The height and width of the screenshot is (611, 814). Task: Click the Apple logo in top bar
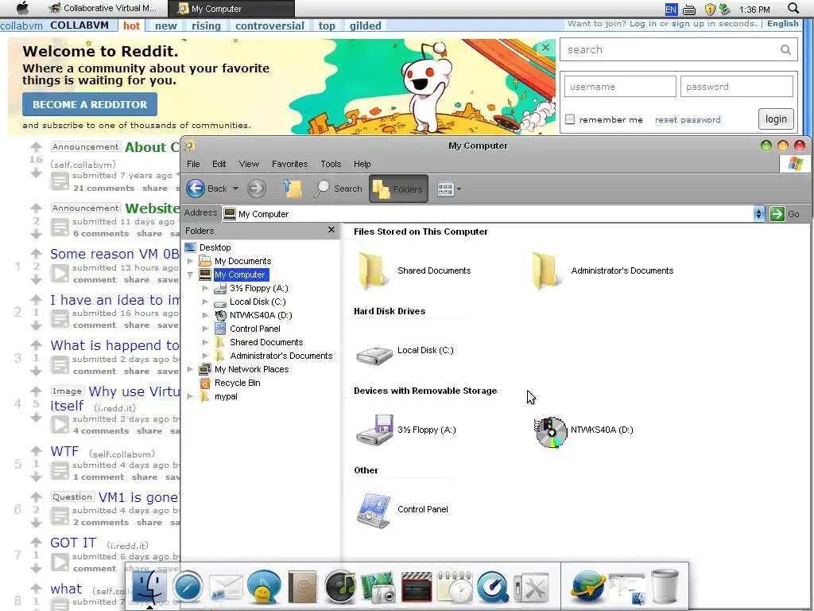23,8
